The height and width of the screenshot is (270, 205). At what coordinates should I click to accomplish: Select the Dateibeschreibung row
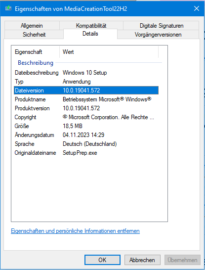[86, 73]
